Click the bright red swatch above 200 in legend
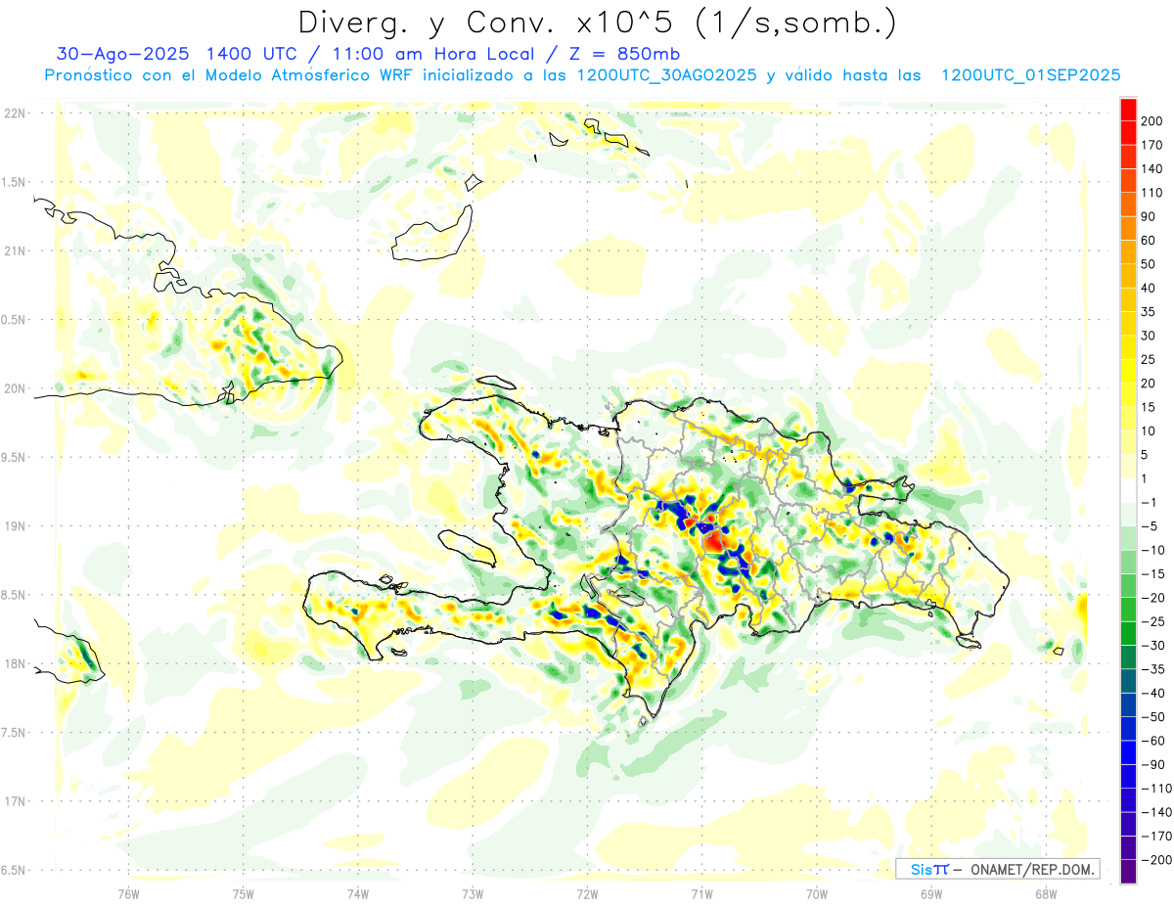The height and width of the screenshot is (907, 1174). [1128, 110]
